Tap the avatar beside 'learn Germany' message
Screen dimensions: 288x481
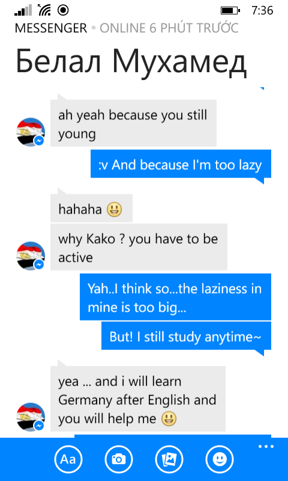[x=31, y=417]
